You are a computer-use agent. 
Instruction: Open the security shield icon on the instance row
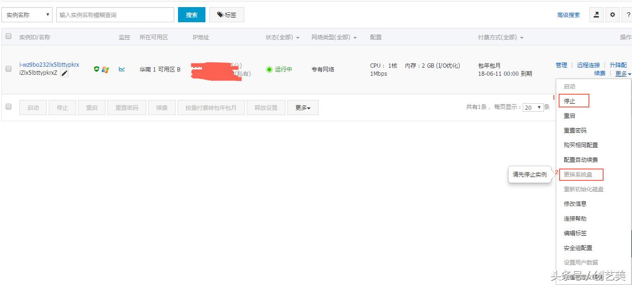97,69
